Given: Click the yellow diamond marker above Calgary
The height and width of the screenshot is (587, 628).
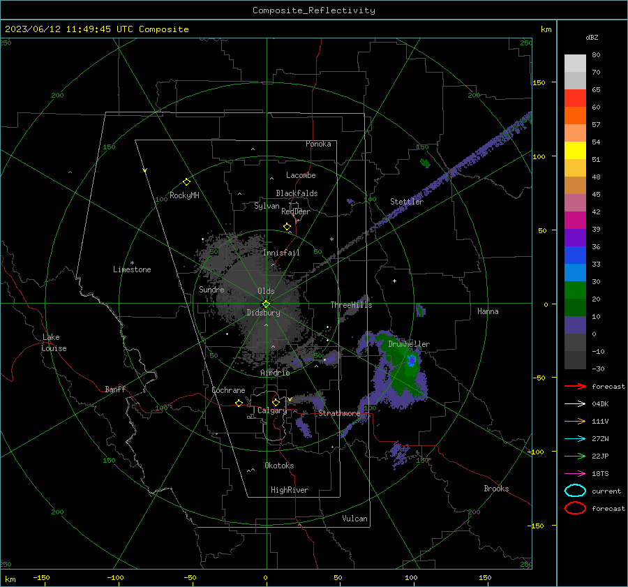Looking at the screenshot, I should tap(276, 402).
